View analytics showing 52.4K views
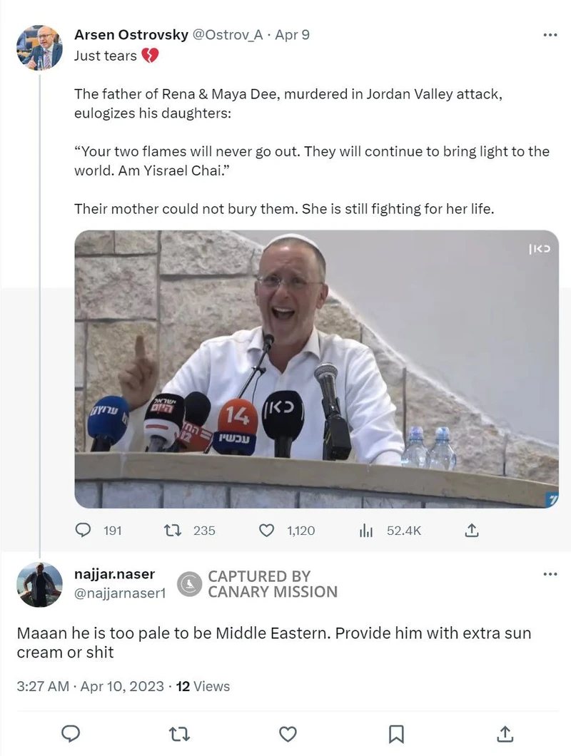Viewport: 571px width, 756px height. [367, 530]
